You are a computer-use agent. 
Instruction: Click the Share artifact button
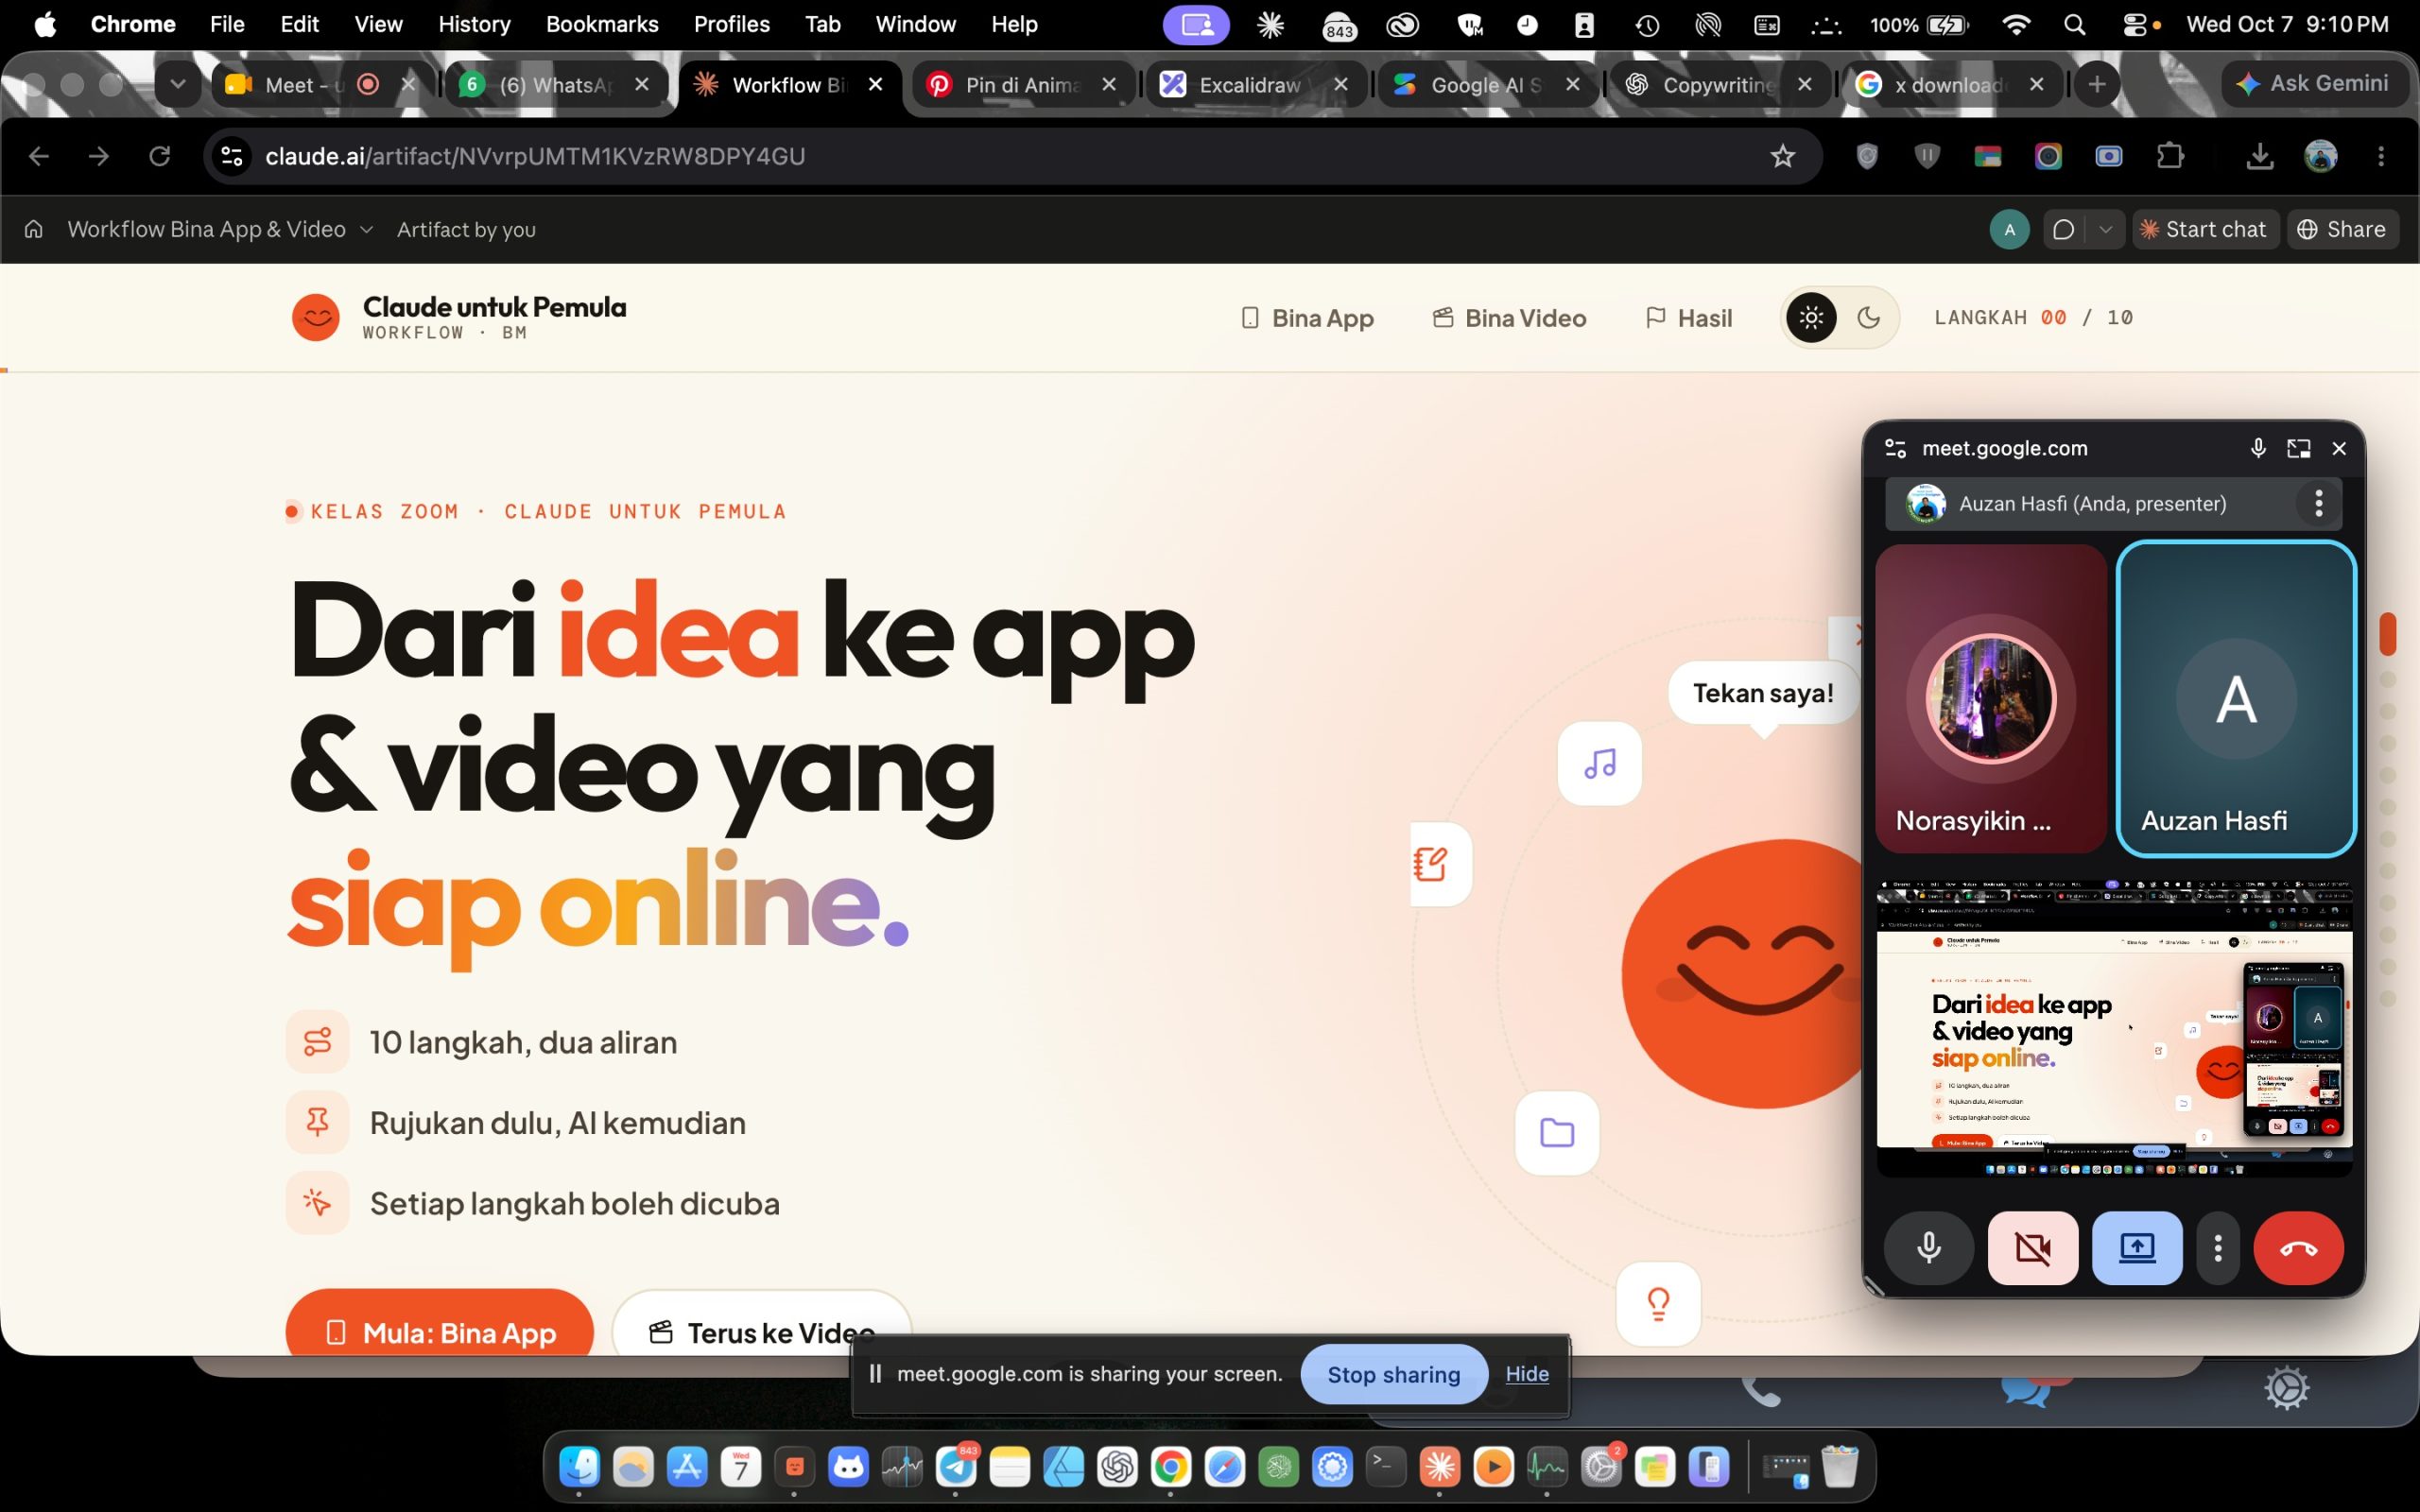coord(2342,229)
